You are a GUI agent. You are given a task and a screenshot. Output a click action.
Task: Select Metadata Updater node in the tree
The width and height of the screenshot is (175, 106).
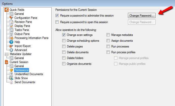(x=21, y=54)
